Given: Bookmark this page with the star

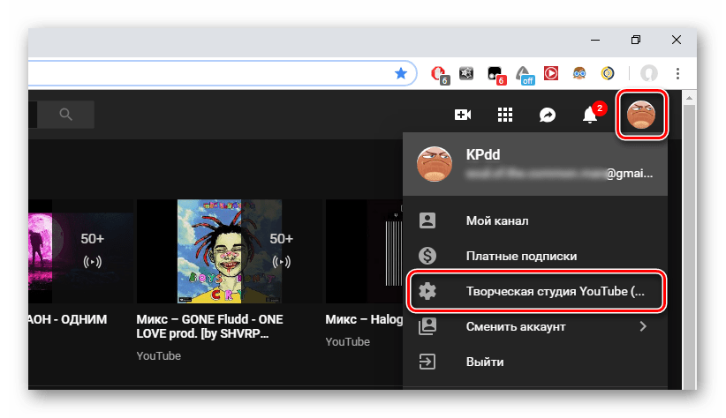Looking at the screenshot, I should coord(400,74).
